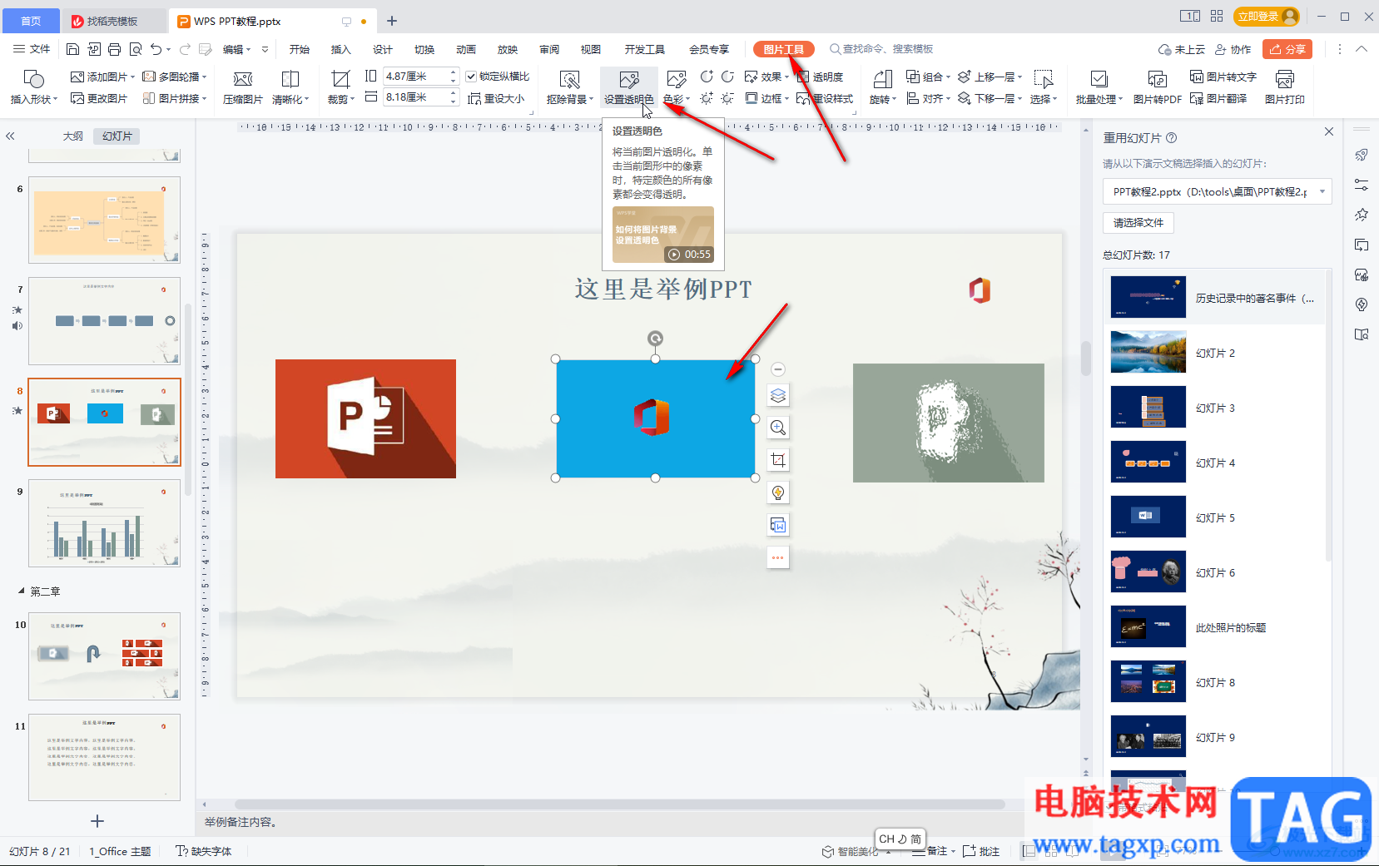Open the 动画 ribbon tab
The height and width of the screenshot is (866, 1379).
(x=466, y=49)
